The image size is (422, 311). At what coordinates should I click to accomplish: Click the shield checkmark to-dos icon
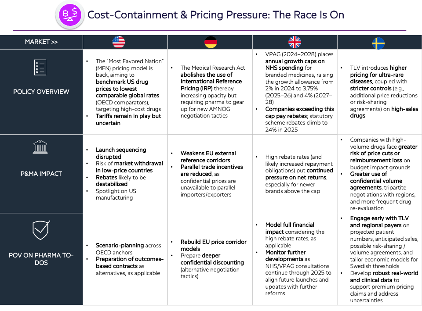point(41,230)
